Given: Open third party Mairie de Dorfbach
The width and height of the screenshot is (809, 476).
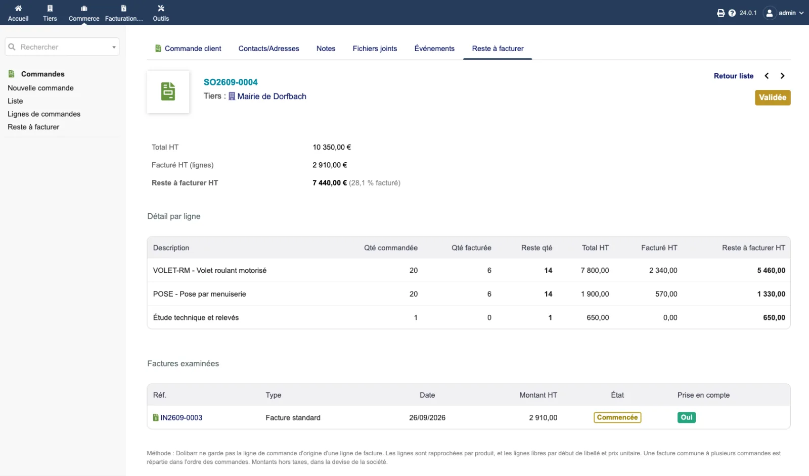Looking at the screenshot, I should 272,96.
